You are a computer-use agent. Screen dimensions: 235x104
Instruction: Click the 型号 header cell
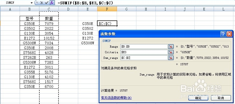point(30,19)
